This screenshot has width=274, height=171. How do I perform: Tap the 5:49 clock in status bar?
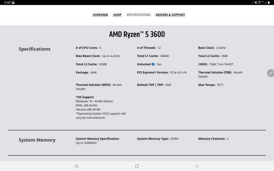(7, 2)
